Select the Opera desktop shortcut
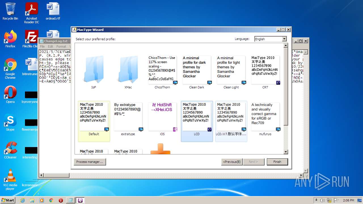The height and width of the screenshot is (204, 363). click(x=10, y=95)
